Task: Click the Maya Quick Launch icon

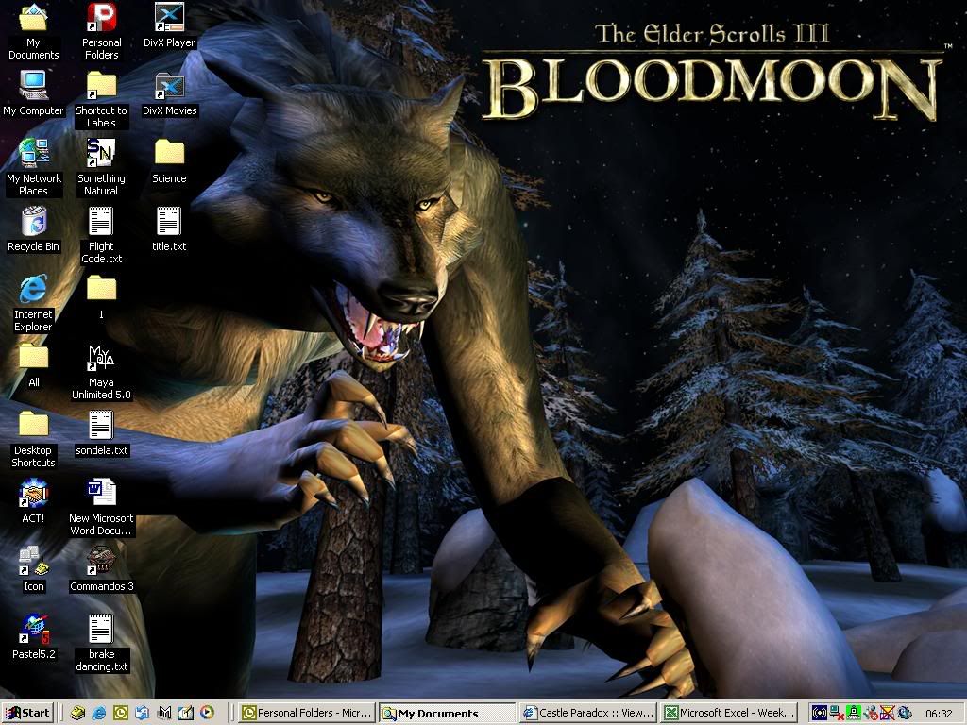Action: [x=164, y=713]
